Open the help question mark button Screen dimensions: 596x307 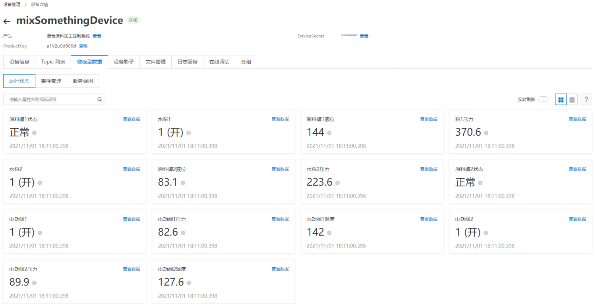pyautogui.click(x=586, y=100)
